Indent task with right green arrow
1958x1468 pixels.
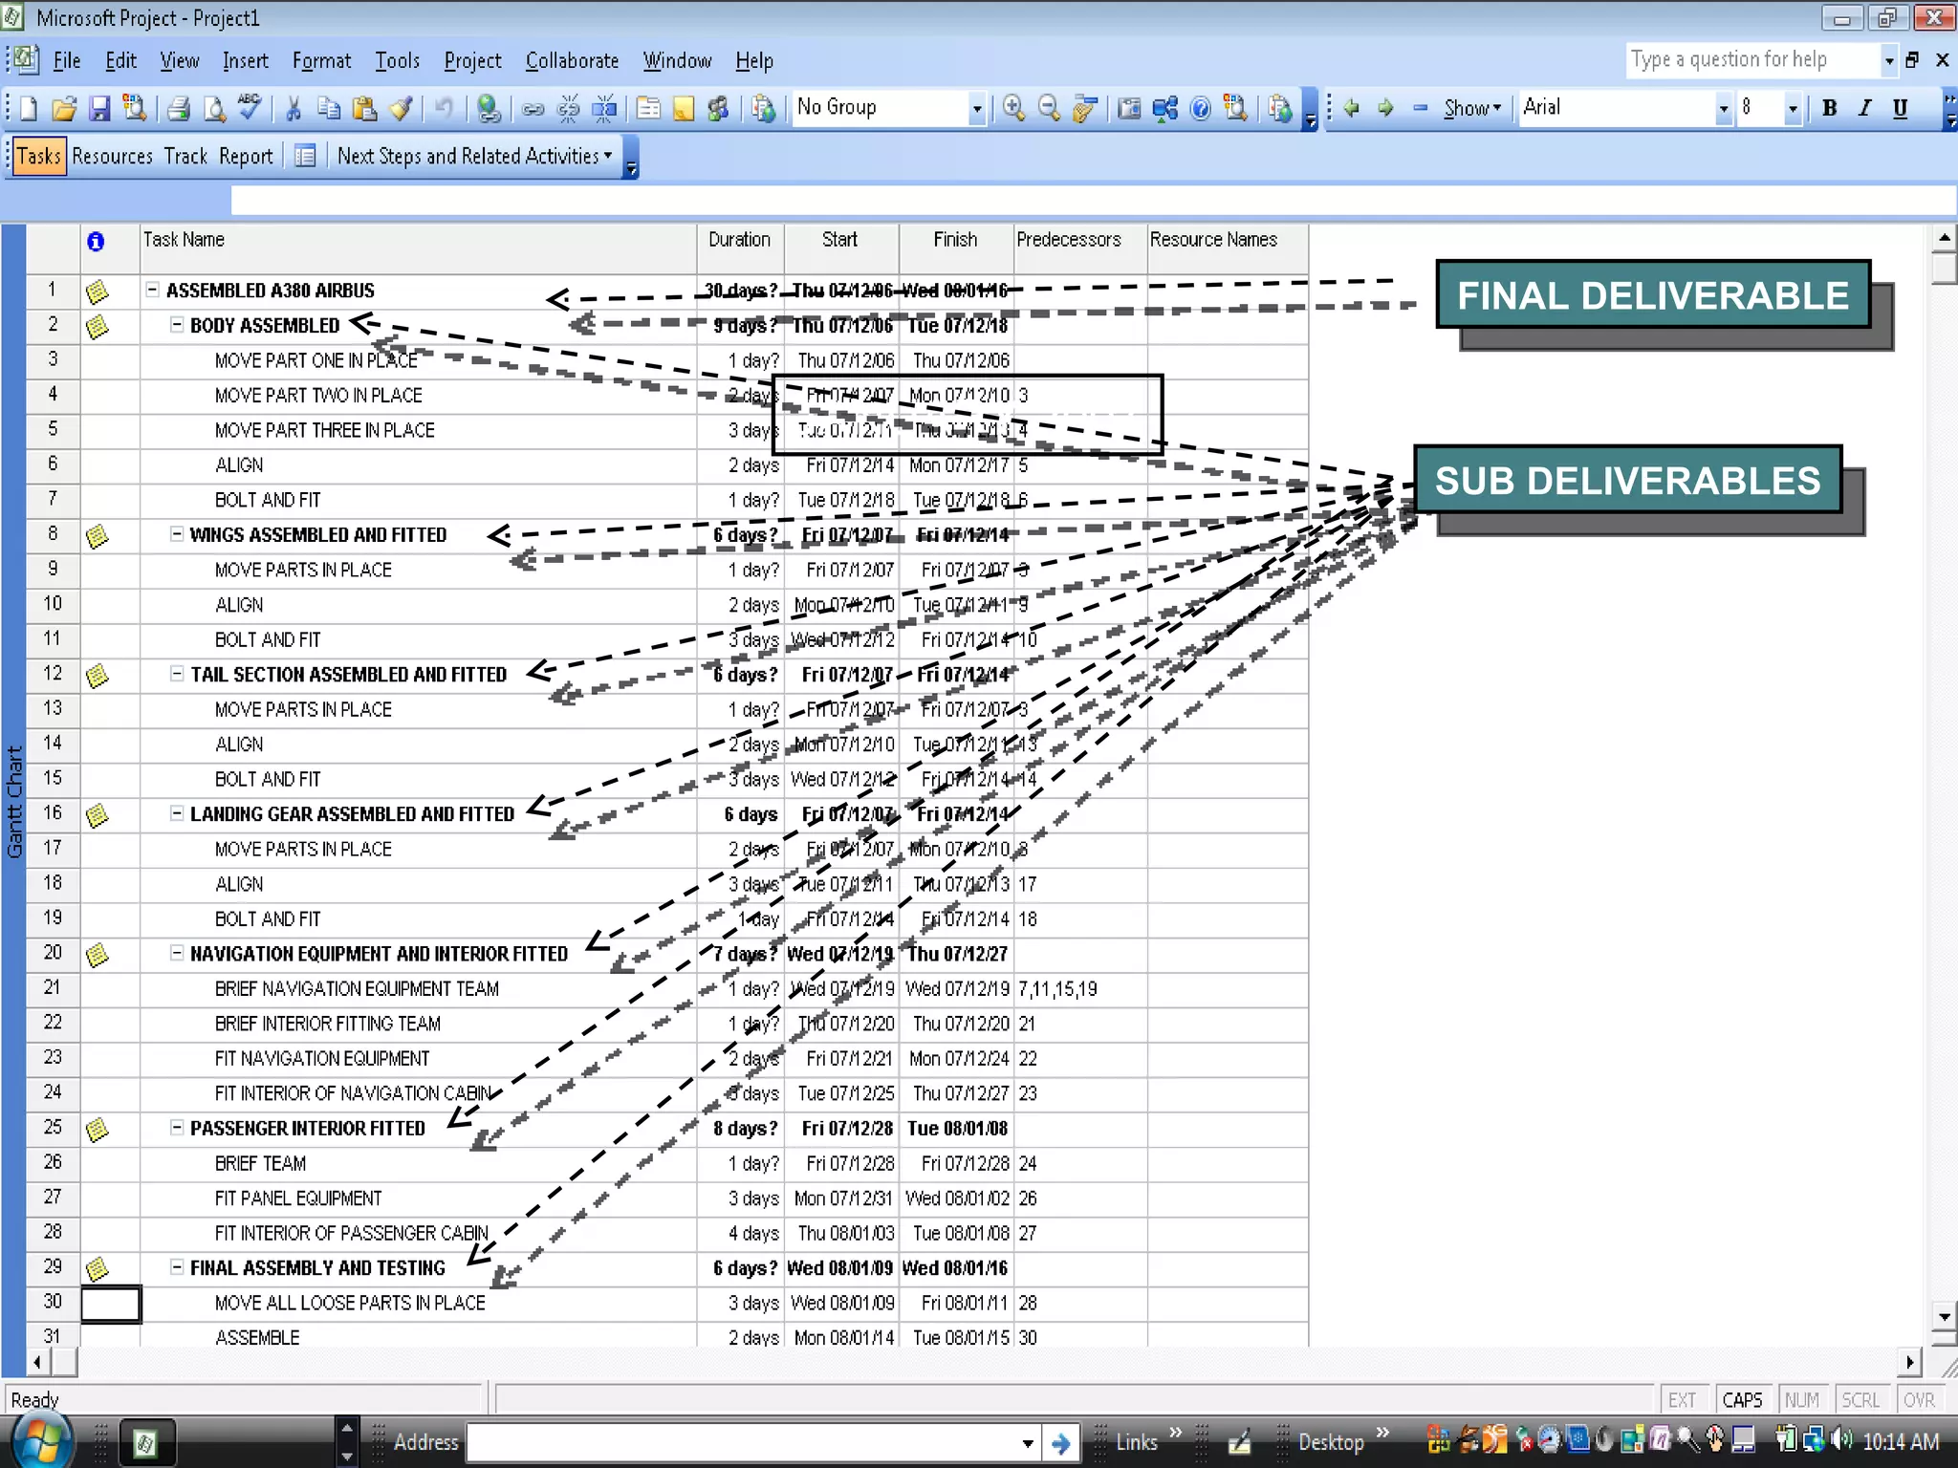[x=1385, y=108]
